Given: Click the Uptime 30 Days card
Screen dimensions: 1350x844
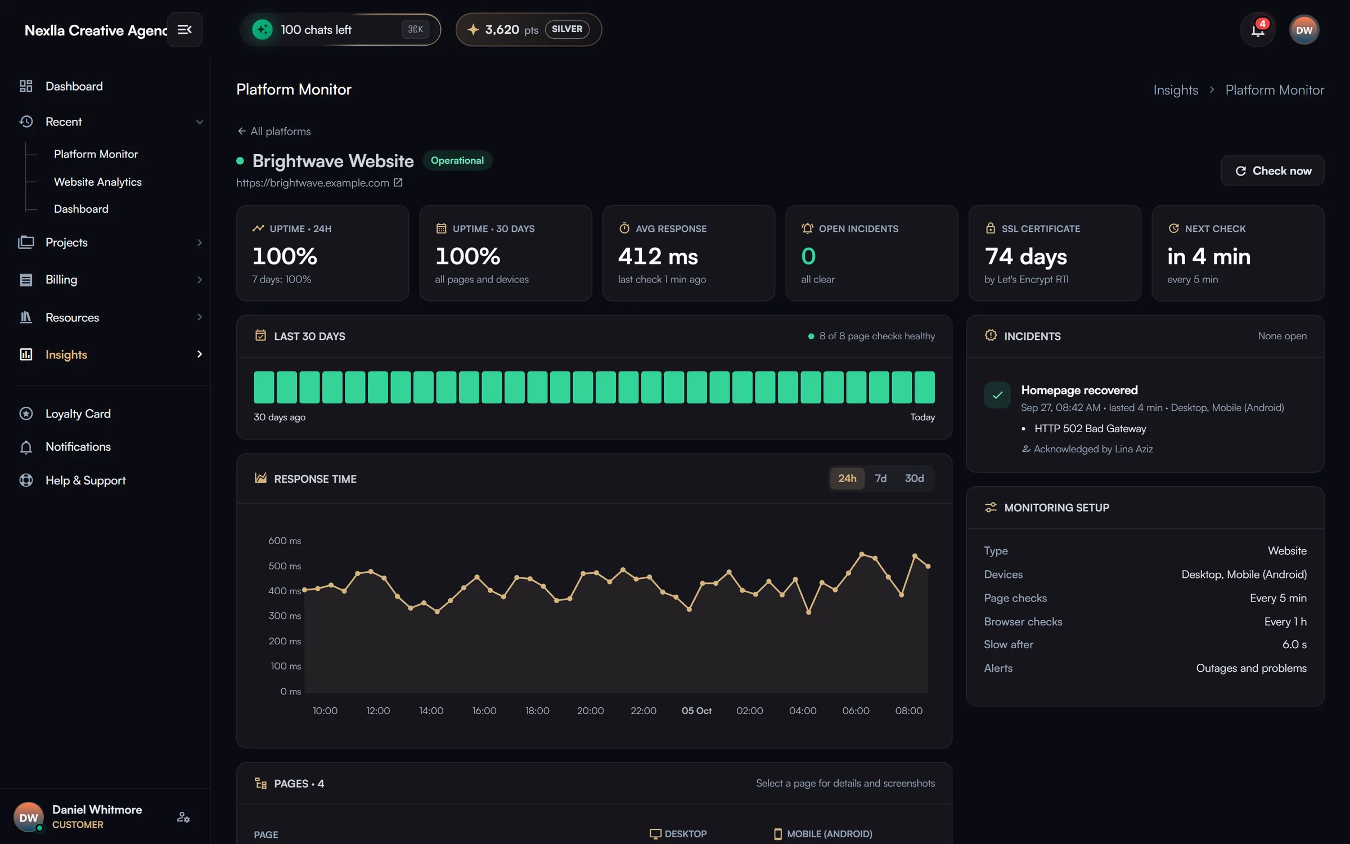Looking at the screenshot, I should point(506,253).
